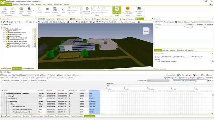Image resolution: width=214 pixels, height=120 pixels.
Task: Open the Calendars tool
Action: click(x=183, y=78)
